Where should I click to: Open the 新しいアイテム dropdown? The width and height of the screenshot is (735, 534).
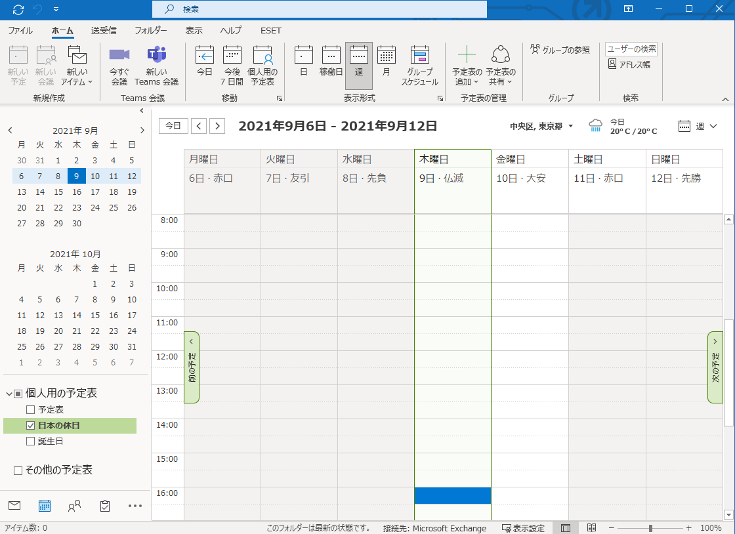click(77, 66)
